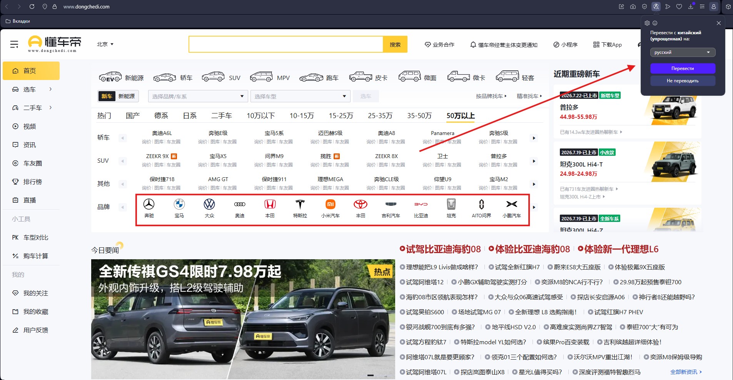Show next brands in the 品牌 row
The height and width of the screenshot is (380, 733).
tap(534, 207)
